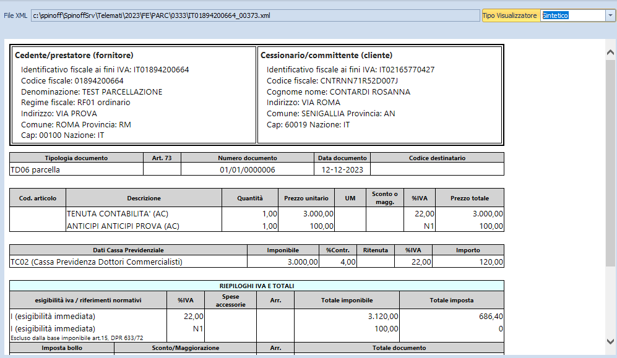Click the Sconto o magg. header

[385, 198]
